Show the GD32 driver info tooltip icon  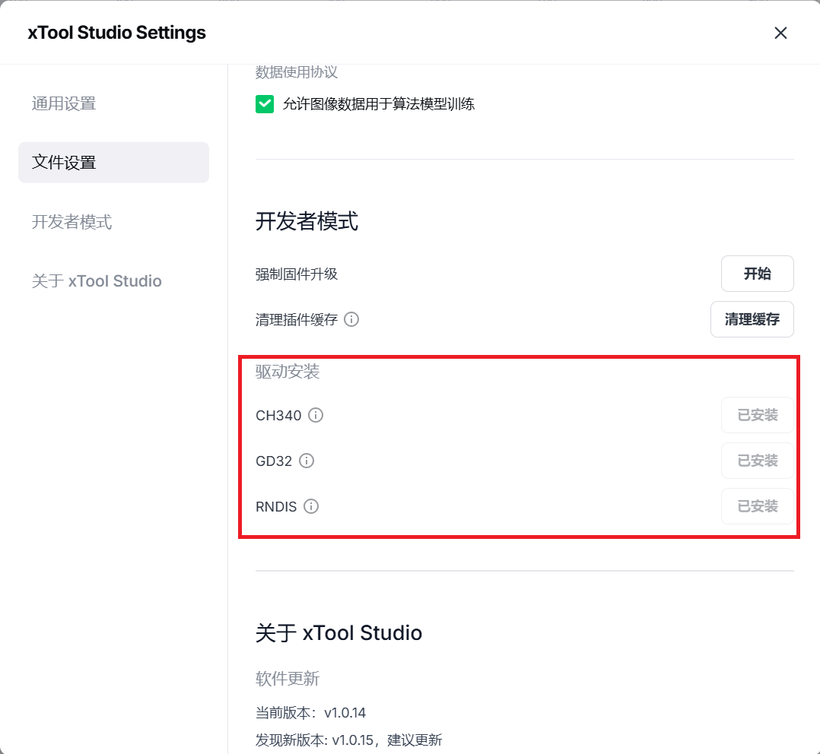coord(307,461)
